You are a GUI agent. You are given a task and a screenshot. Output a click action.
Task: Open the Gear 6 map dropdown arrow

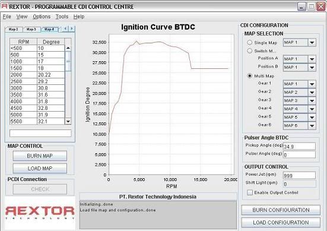click(312, 126)
